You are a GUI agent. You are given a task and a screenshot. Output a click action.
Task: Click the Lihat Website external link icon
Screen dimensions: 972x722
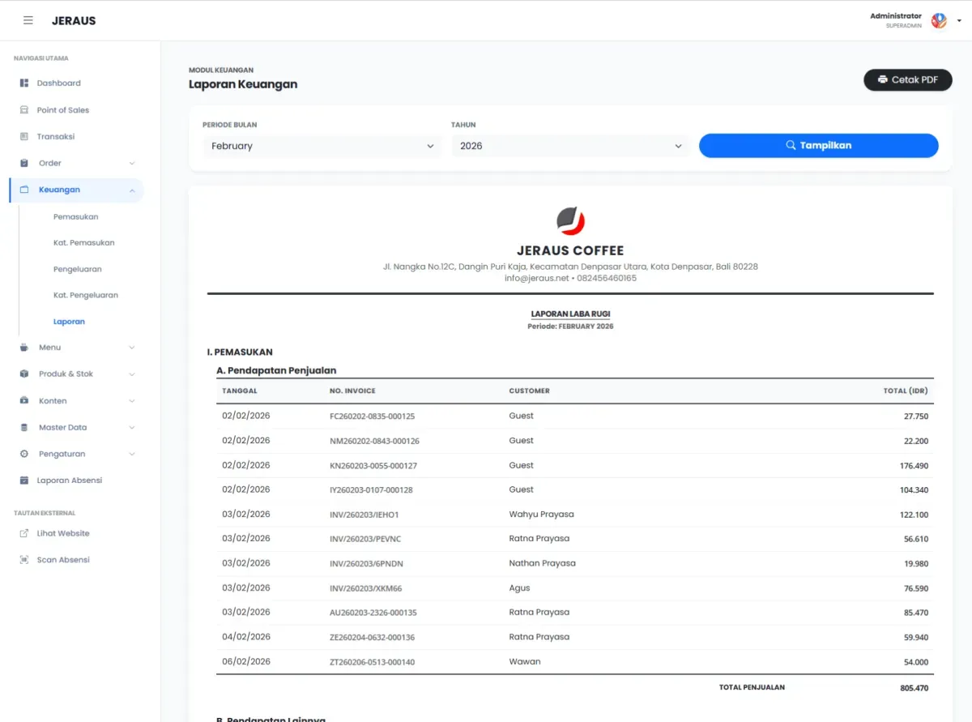point(24,533)
